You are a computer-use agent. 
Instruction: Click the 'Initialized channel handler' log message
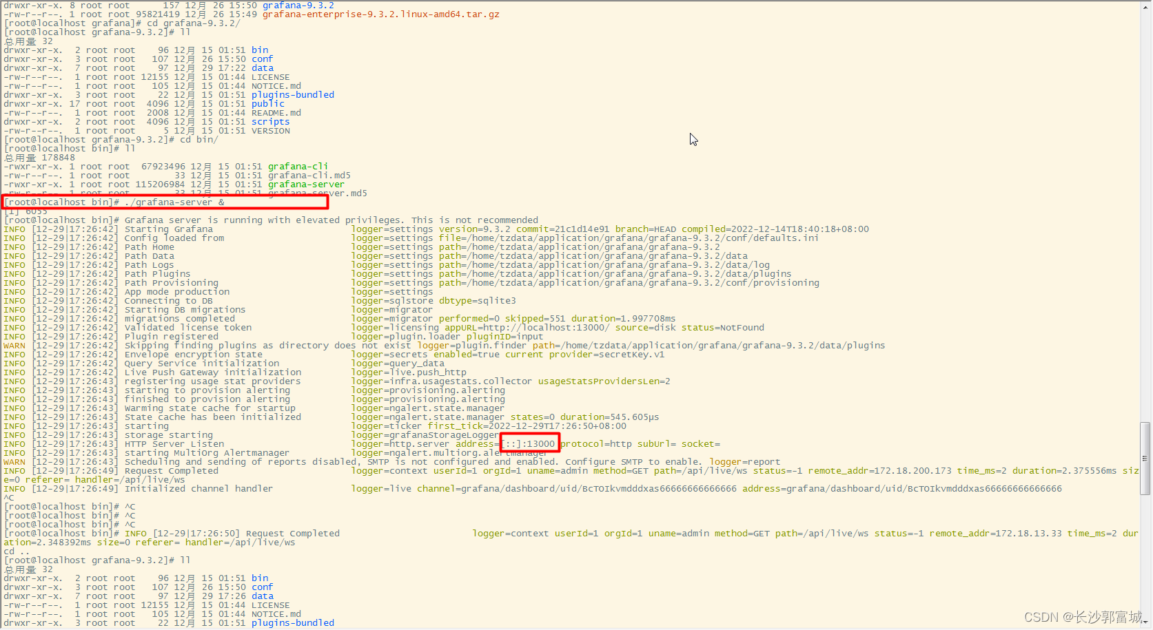coord(199,489)
